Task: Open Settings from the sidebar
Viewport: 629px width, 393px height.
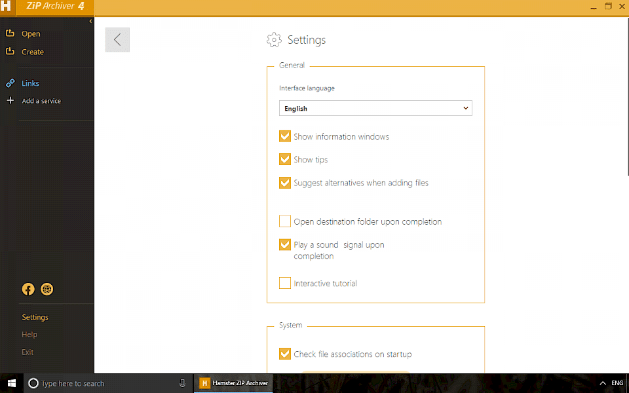Action: coord(35,317)
